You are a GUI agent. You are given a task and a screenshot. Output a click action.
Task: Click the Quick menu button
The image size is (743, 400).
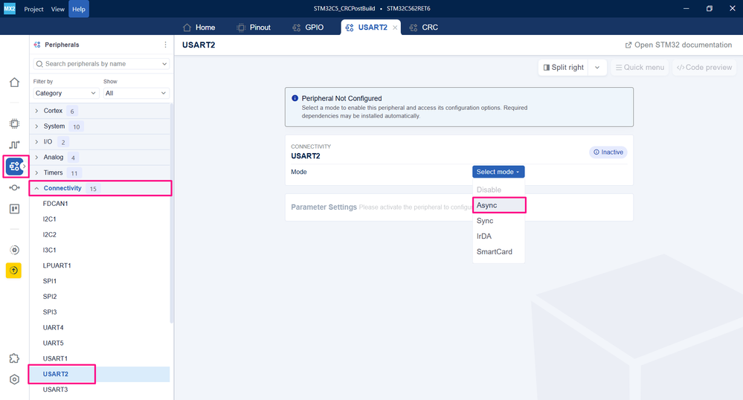coord(640,68)
